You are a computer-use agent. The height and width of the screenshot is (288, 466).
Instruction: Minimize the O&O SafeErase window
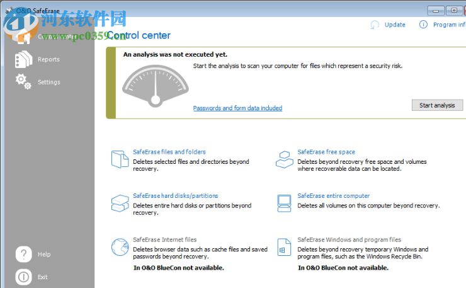tap(436, 11)
